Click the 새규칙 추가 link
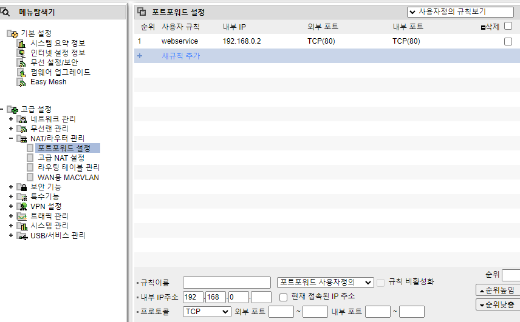The width and height of the screenshot is (520, 322). point(181,56)
